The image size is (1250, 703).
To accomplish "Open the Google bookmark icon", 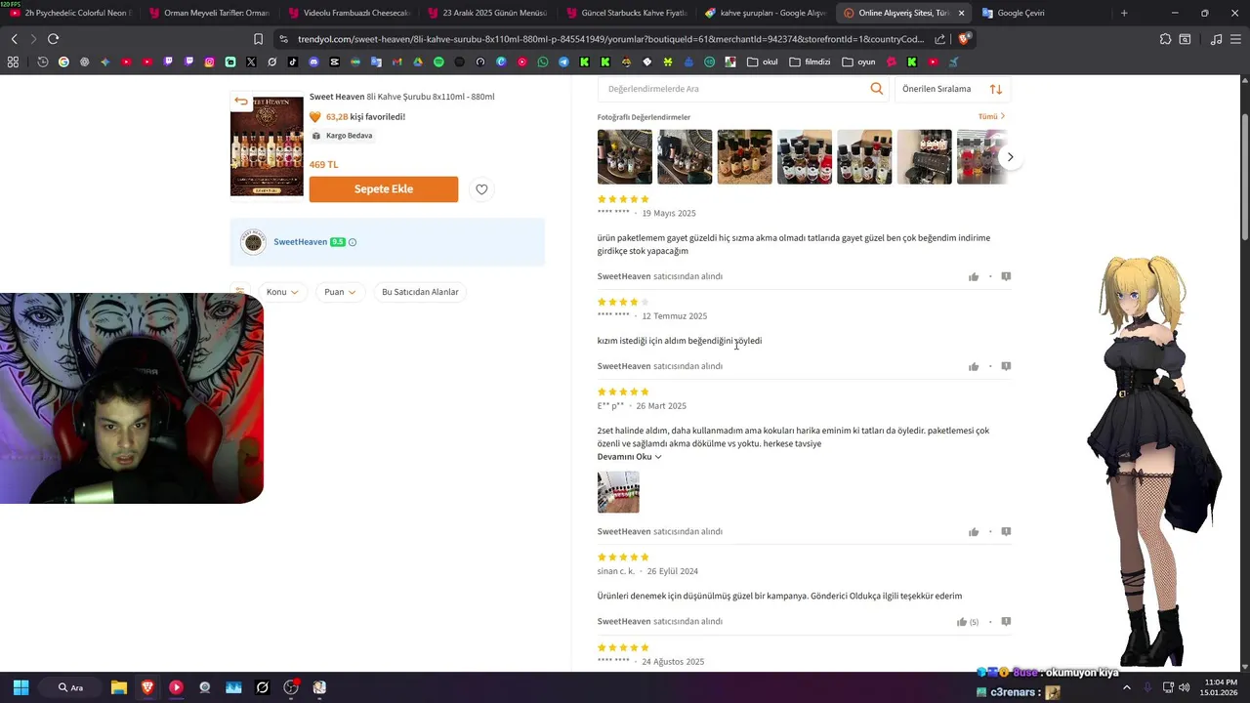I will click(x=63, y=62).
